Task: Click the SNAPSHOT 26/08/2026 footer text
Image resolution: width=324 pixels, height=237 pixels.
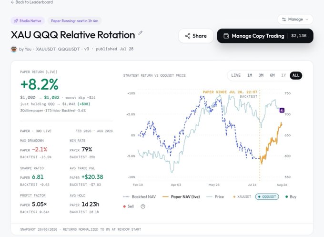Action: tap(81, 229)
